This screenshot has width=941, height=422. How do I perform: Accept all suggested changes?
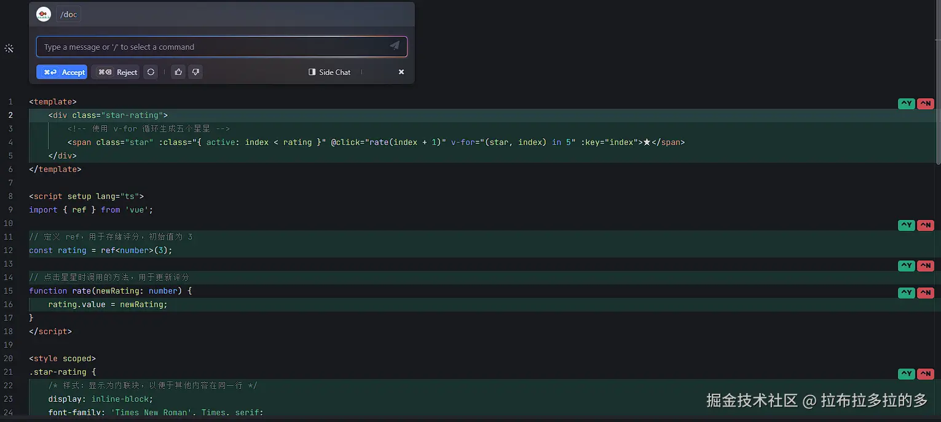61,72
